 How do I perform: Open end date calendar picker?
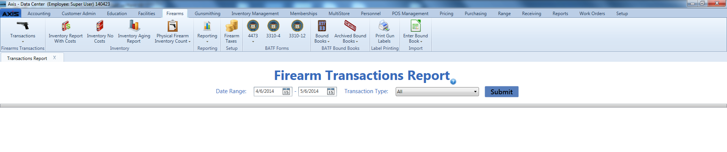click(x=331, y=92)
